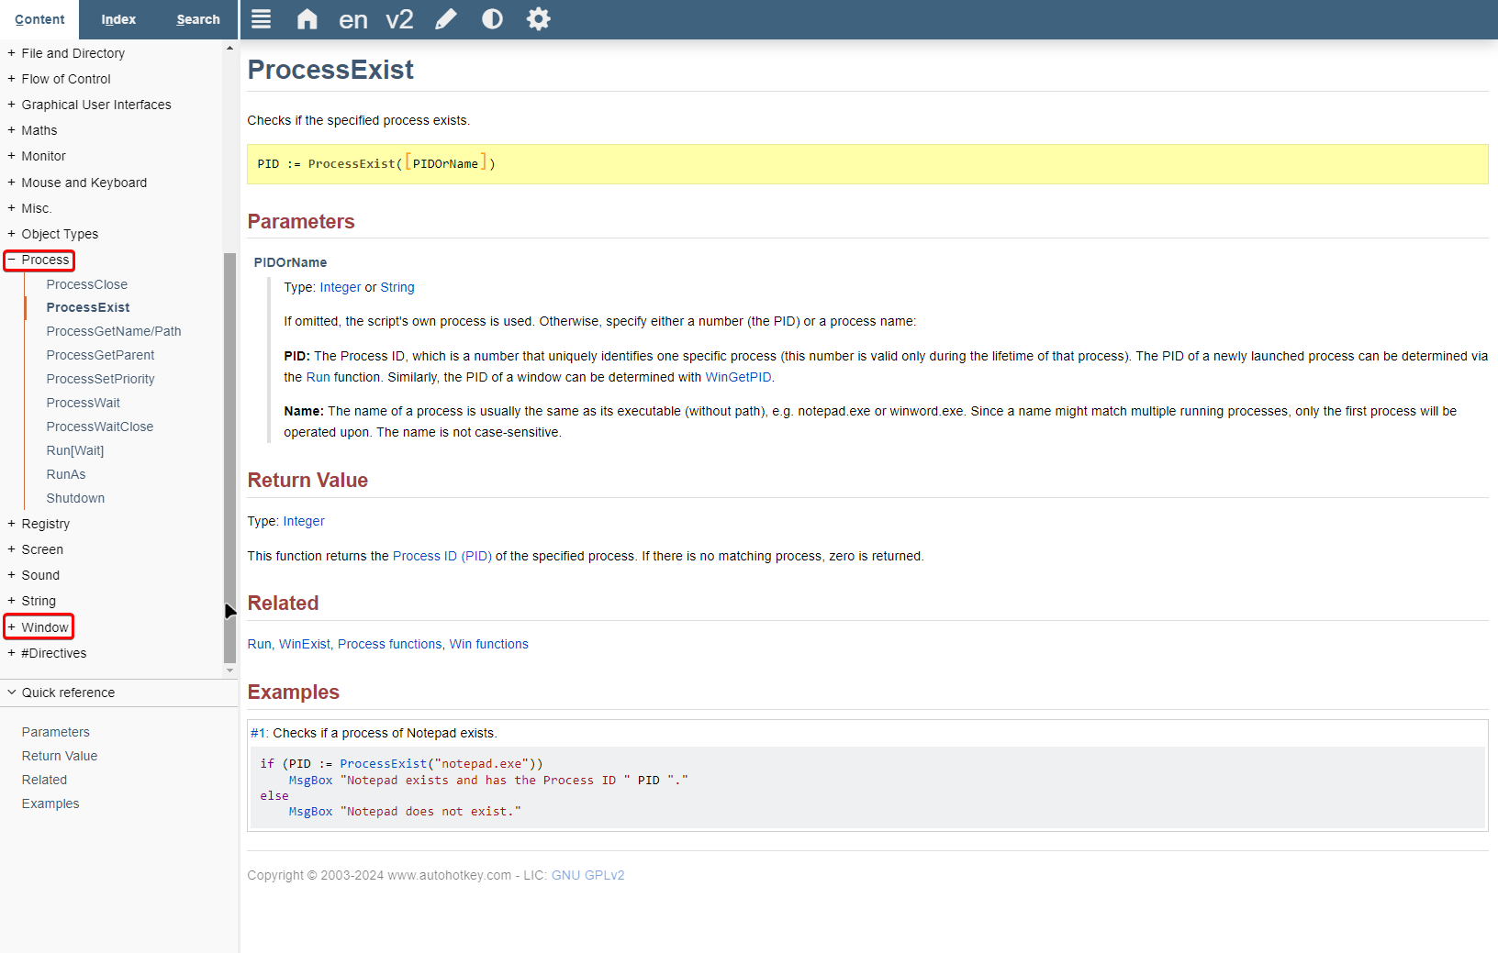Viewport: 1498px width, 953px height.
Task: Expand the #Directives section
Action: pyautogui.click(x=53, y=653)
